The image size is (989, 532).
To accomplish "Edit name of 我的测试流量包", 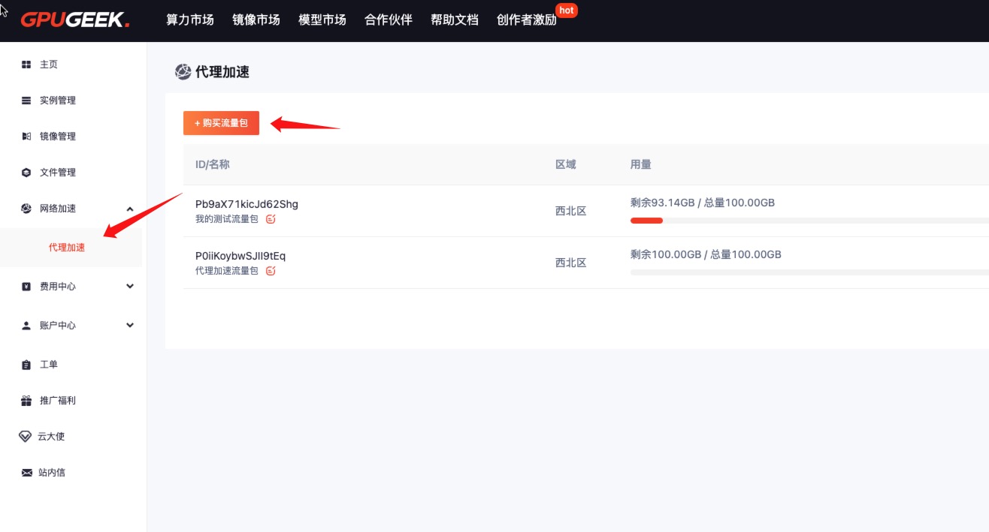I will point(271,219).
